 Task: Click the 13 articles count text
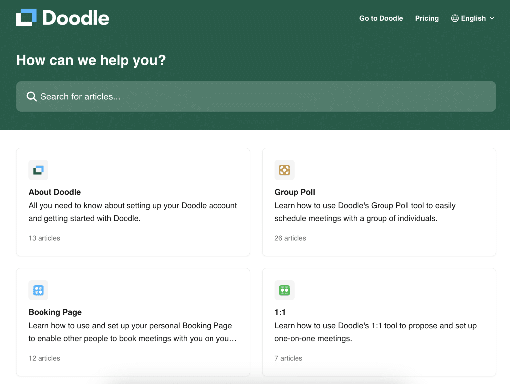click(x=44, y=238)
